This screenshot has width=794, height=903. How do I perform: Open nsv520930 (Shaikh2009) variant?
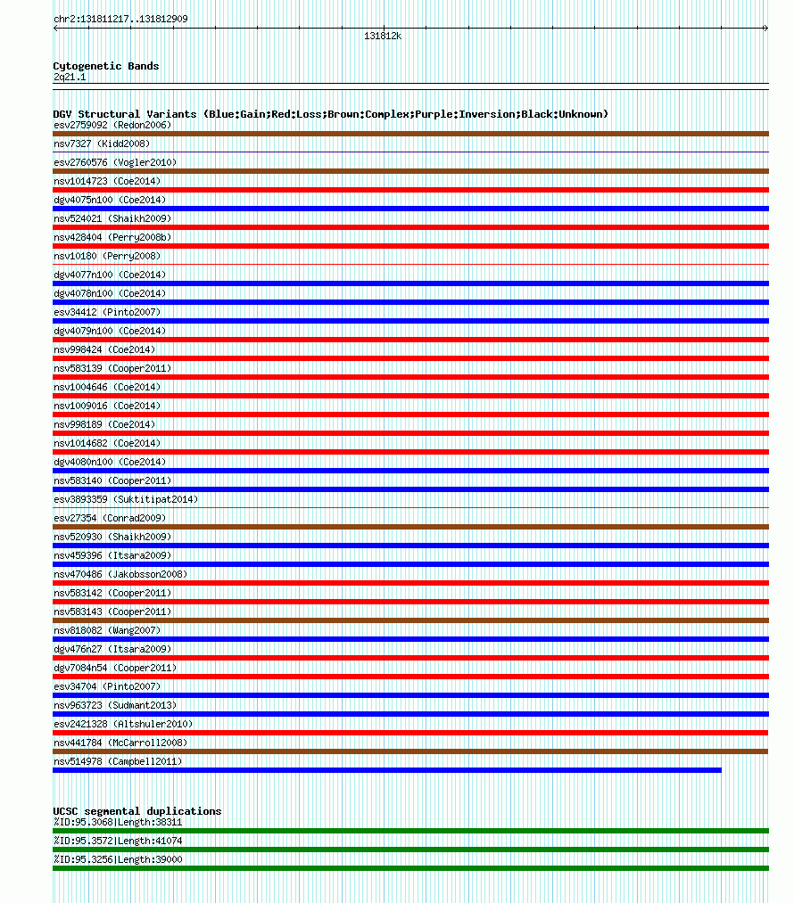pyautogui.click(x=112, y=537)
